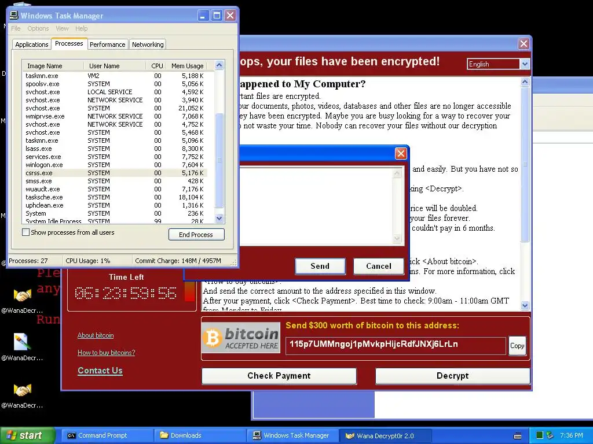This screenshot has height=444, width=593.
Task: Click the network tray icon
Action: tap(550, 435)
